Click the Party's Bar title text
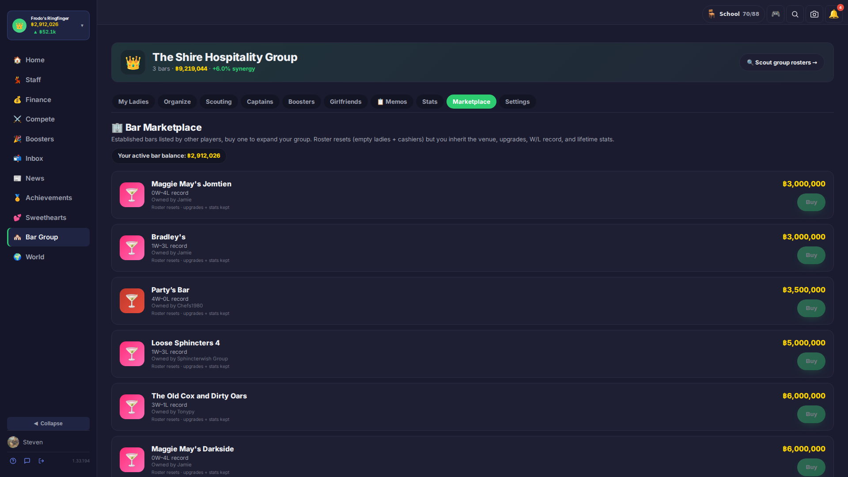The width and height of the screenshot is (848, 477). tap(170, 290)
